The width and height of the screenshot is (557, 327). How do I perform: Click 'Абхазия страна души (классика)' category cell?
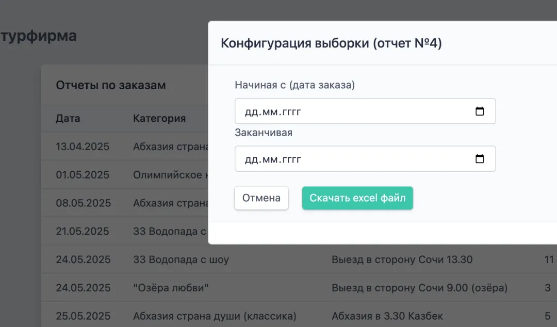pyautogui.click(x=215, y=316)
